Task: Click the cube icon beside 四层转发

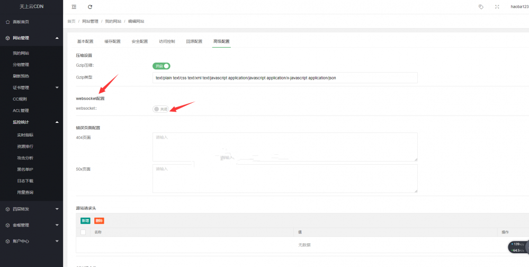Action: click(x=7, y=209)
